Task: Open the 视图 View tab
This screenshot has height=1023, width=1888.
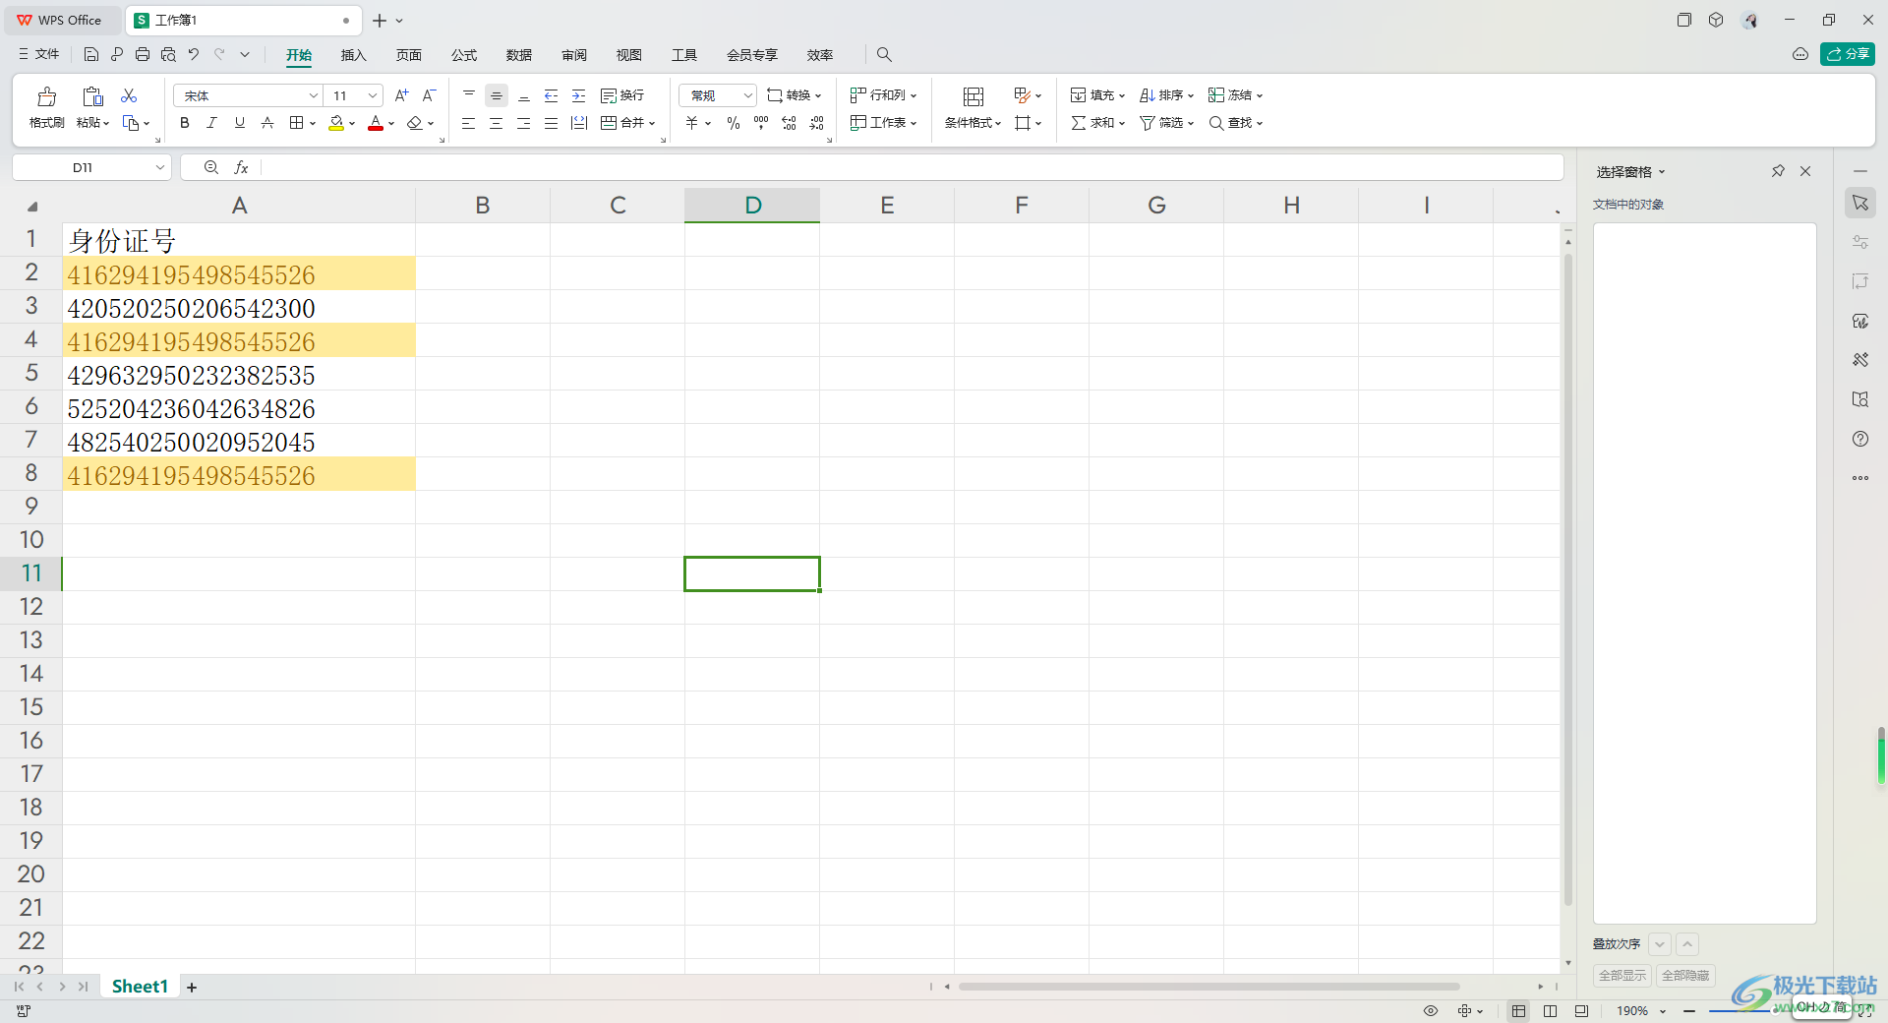Action: tap(629, 55)
